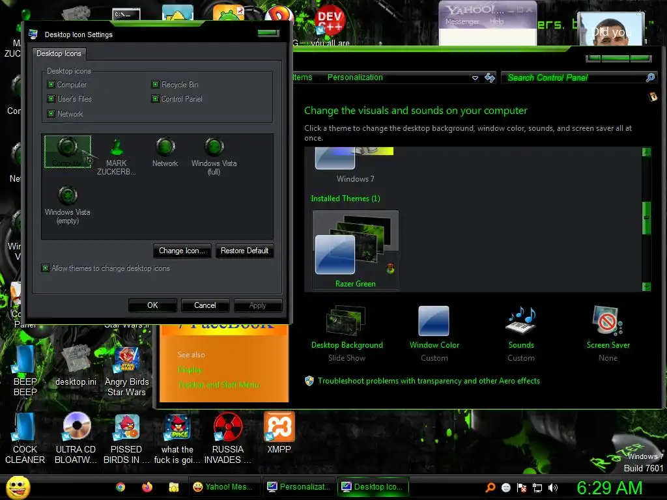Select the Windows Vista (full) recycle bin icon
The height and width of the screenshot is (500, 667).
[214, 156]
